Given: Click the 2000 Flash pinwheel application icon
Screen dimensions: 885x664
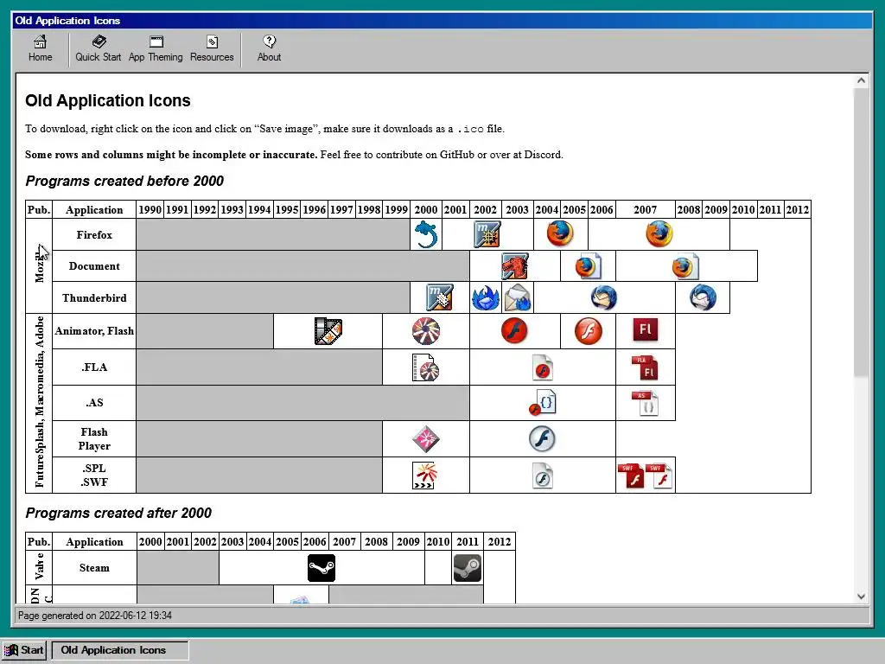Looking at the screenshot, I should 425,331.
